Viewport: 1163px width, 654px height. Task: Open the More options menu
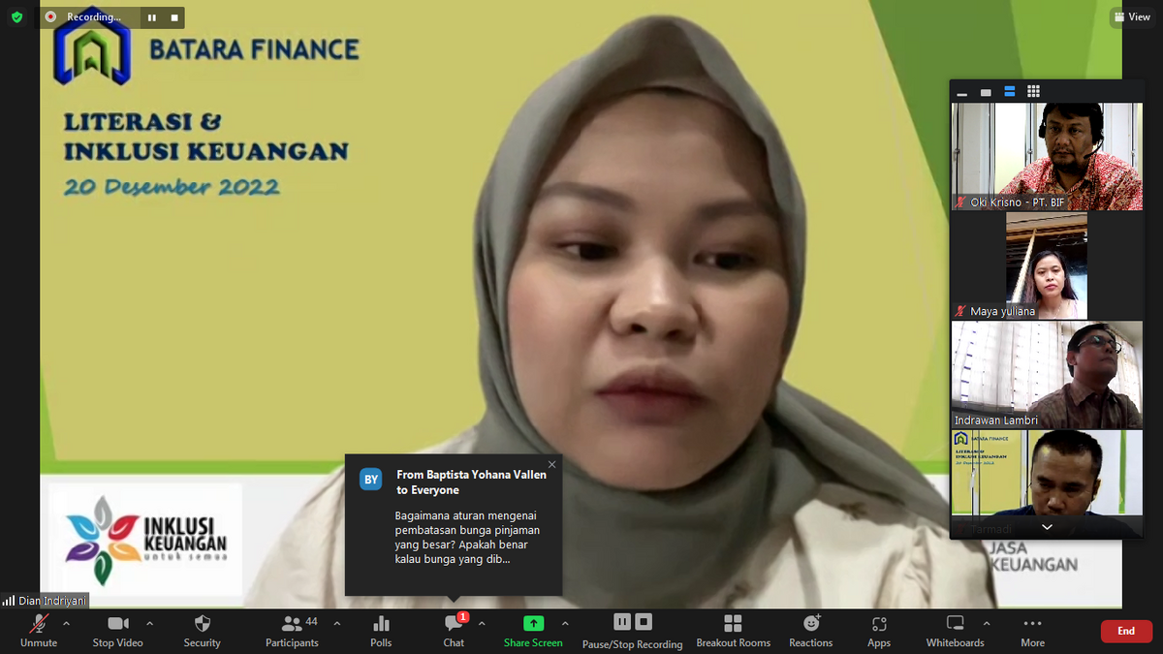[x=1032, y=631]
